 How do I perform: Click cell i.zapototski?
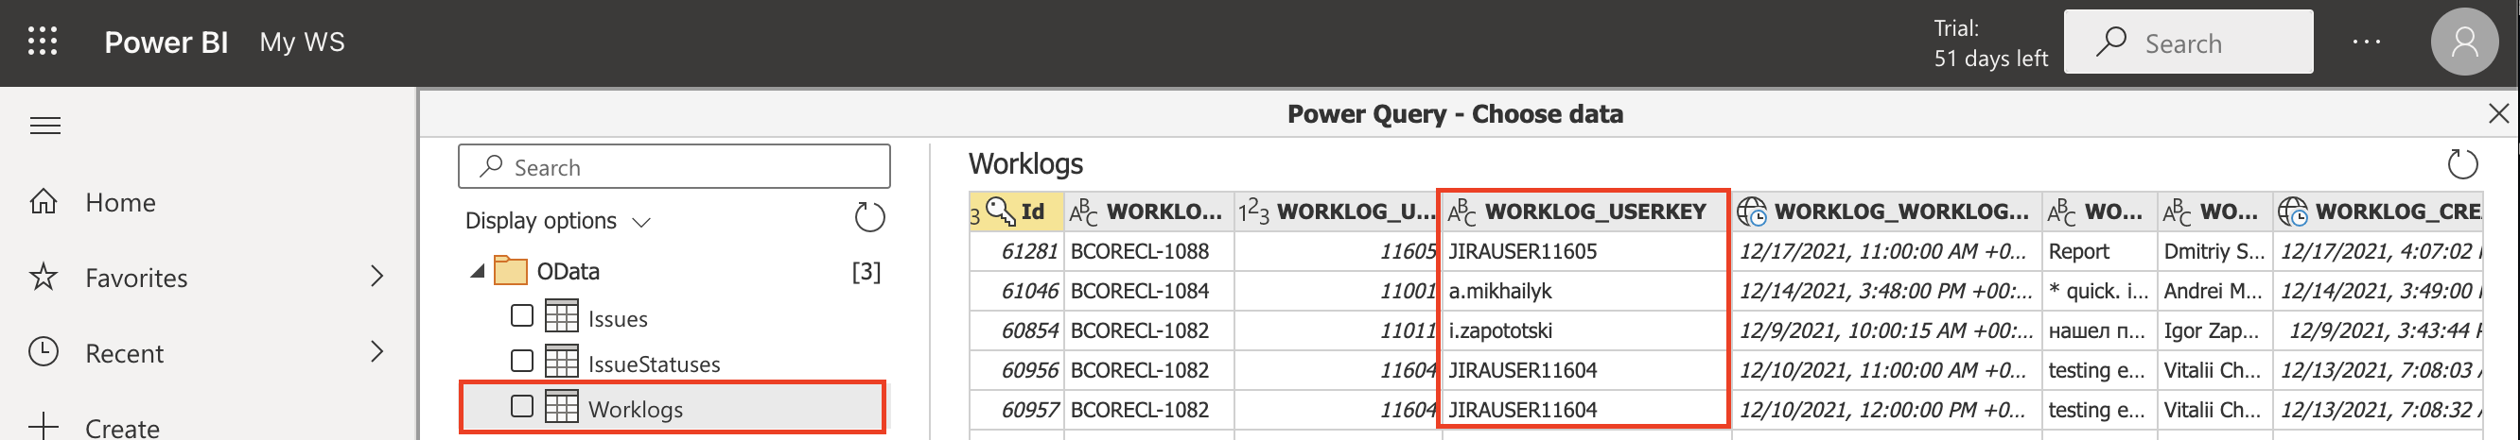pos(1584,330)
